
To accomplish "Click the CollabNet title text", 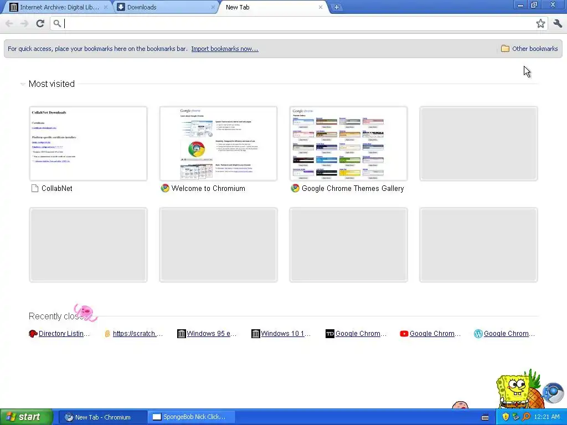I will click(57, 188).
